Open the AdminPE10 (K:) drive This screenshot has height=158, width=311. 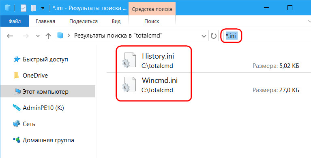click(x=43, y=108)
